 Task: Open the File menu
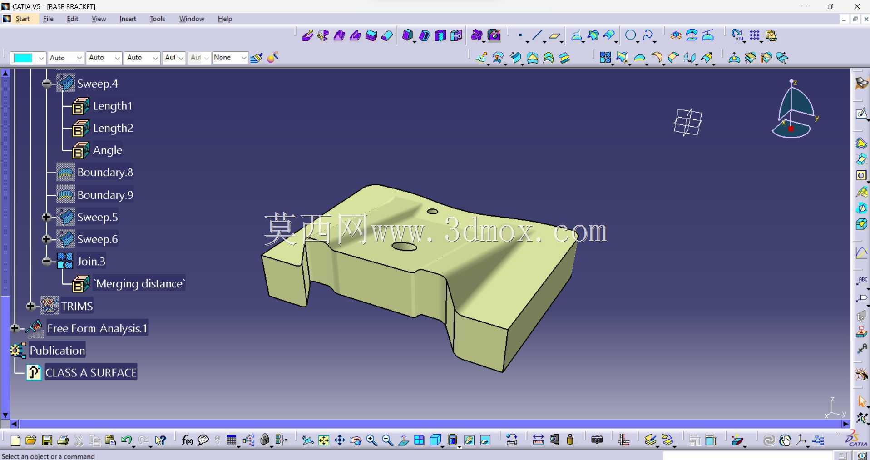(x=48, y=19)
